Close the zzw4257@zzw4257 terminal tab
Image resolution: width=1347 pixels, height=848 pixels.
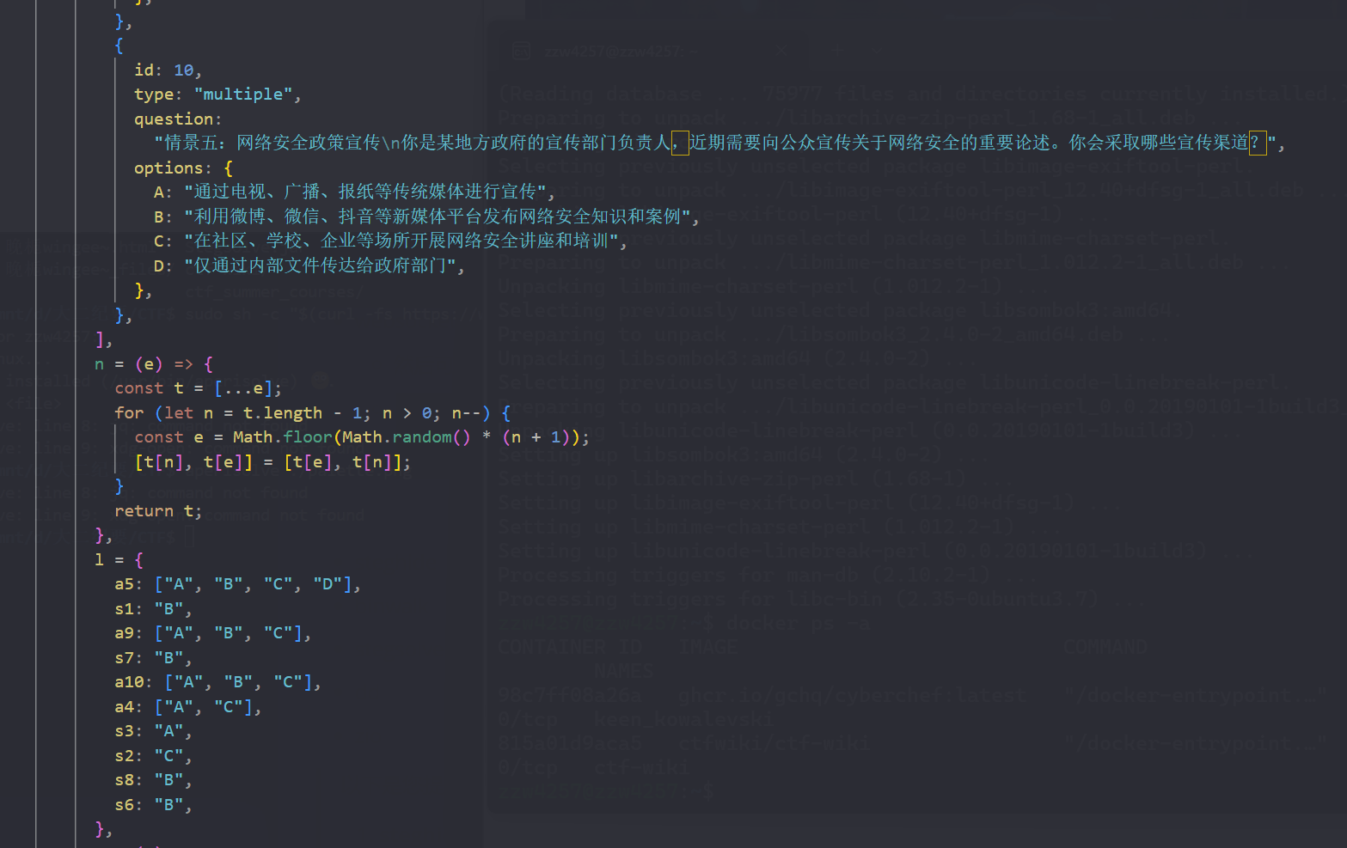coord(781,51)
